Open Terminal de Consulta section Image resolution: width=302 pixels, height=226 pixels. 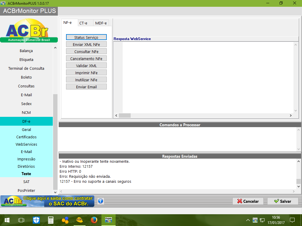point(26,68)
